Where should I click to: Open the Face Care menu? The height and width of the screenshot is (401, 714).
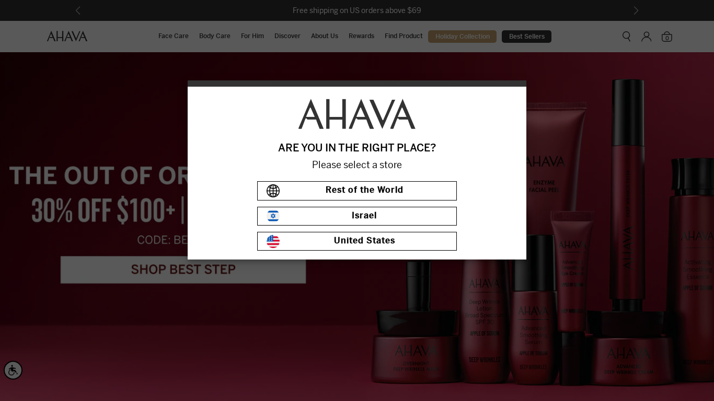point(174,36)
